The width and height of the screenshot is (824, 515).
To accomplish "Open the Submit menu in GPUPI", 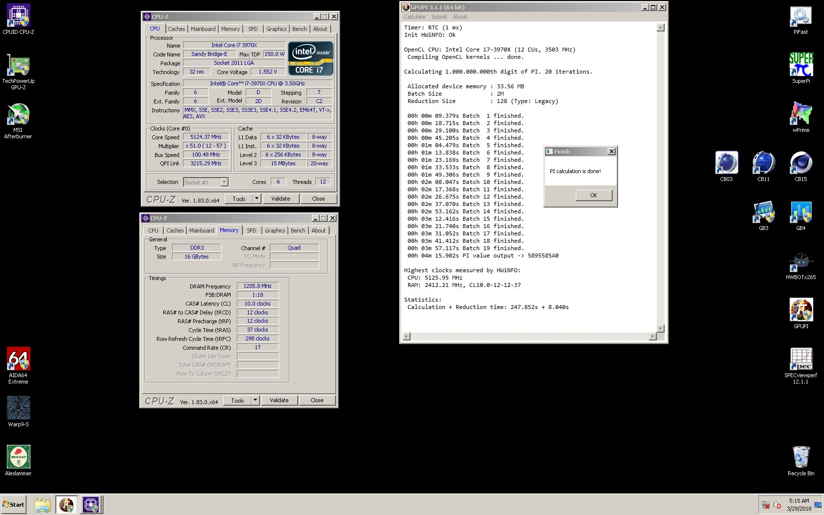I will 439,17.
